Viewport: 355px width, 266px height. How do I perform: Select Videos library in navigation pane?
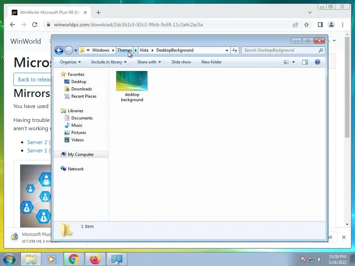[x=77, y=140]
